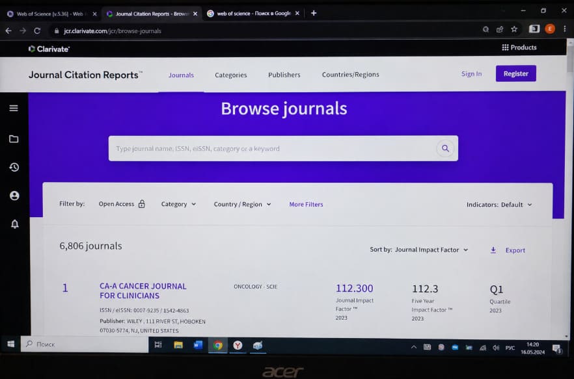Open the notification center icon in taskbar
Image resolution: width=574 pixels, height=379 pixels.
pos(557,348)
